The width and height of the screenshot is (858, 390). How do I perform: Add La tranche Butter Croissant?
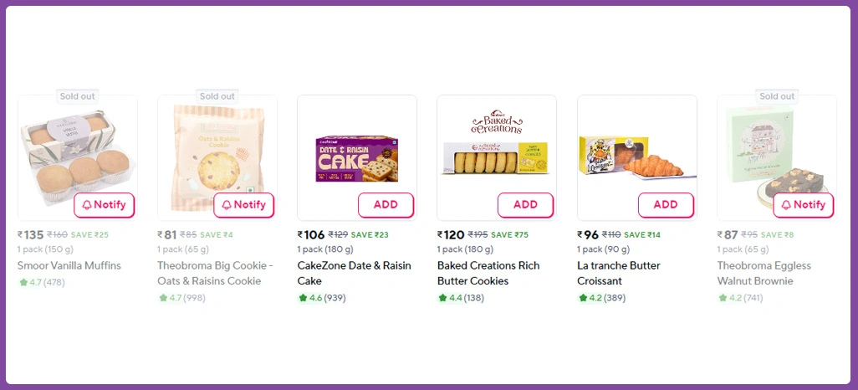tap(666, 205)
